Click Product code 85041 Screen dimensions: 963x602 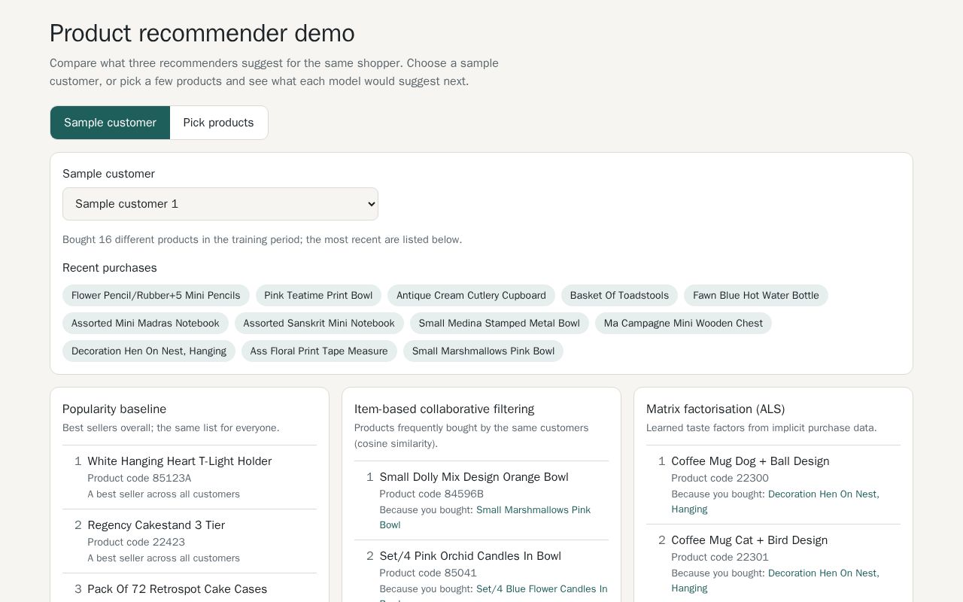pyautogui.click(x=428, y=573)
